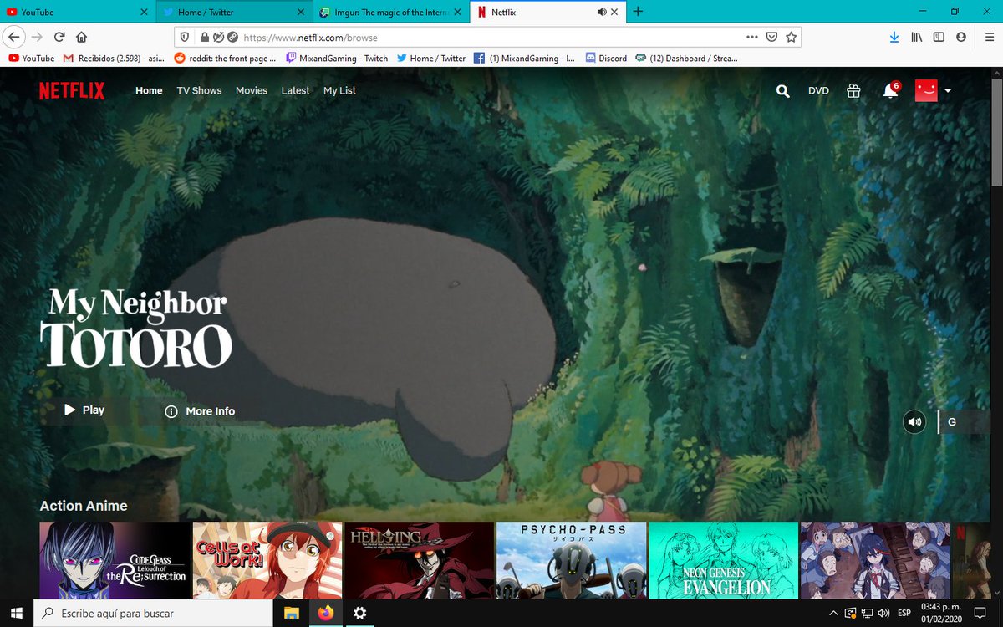The image size is (1003, 627).
Task: Open Hellsing thumbnail
Action: coord(420,561)
